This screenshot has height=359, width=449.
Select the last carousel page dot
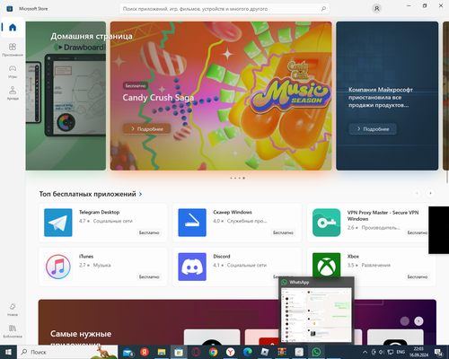pyautogui.click(x=244, y=178)
